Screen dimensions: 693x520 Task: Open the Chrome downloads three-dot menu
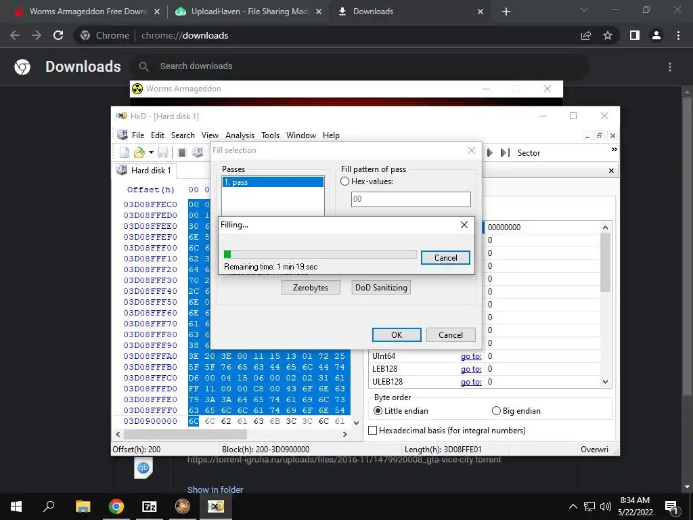click(x=670, y=67)
